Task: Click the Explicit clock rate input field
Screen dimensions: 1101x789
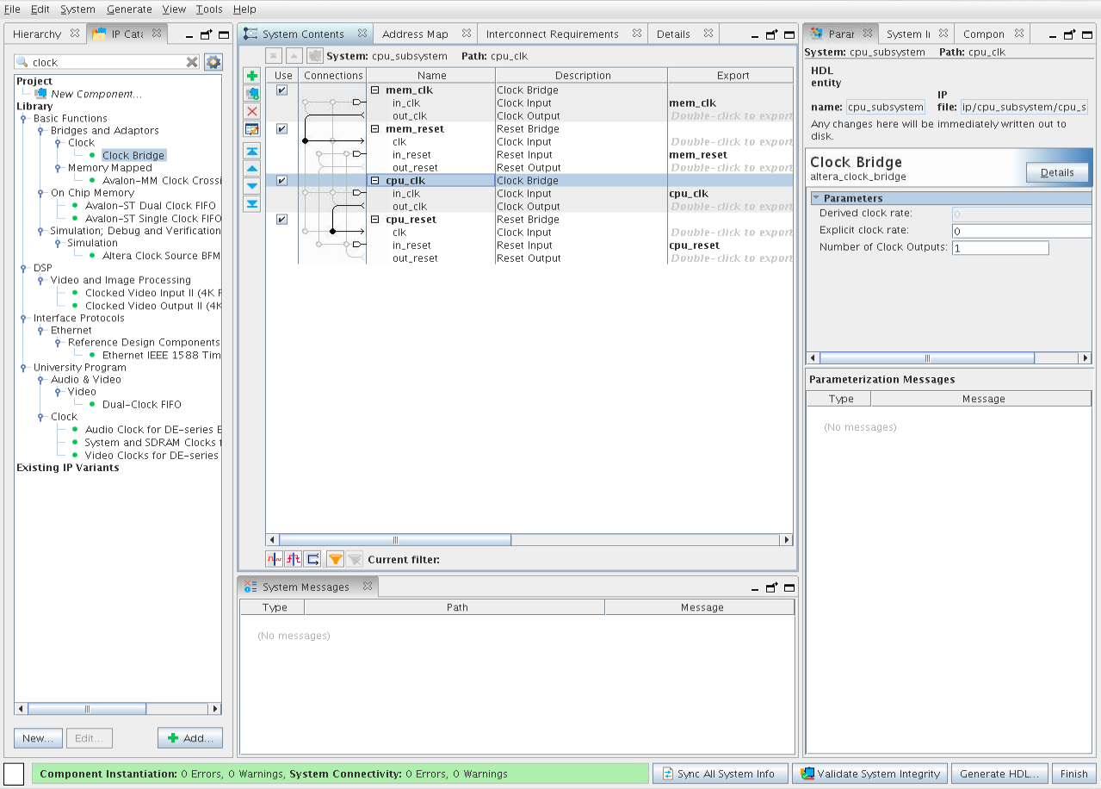Action: [1020, 231]
